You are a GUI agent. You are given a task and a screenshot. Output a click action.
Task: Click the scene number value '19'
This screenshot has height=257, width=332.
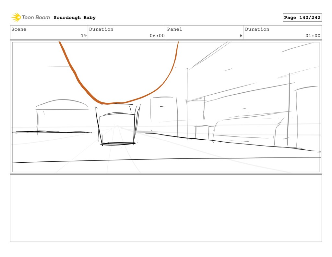pos(84,36)
